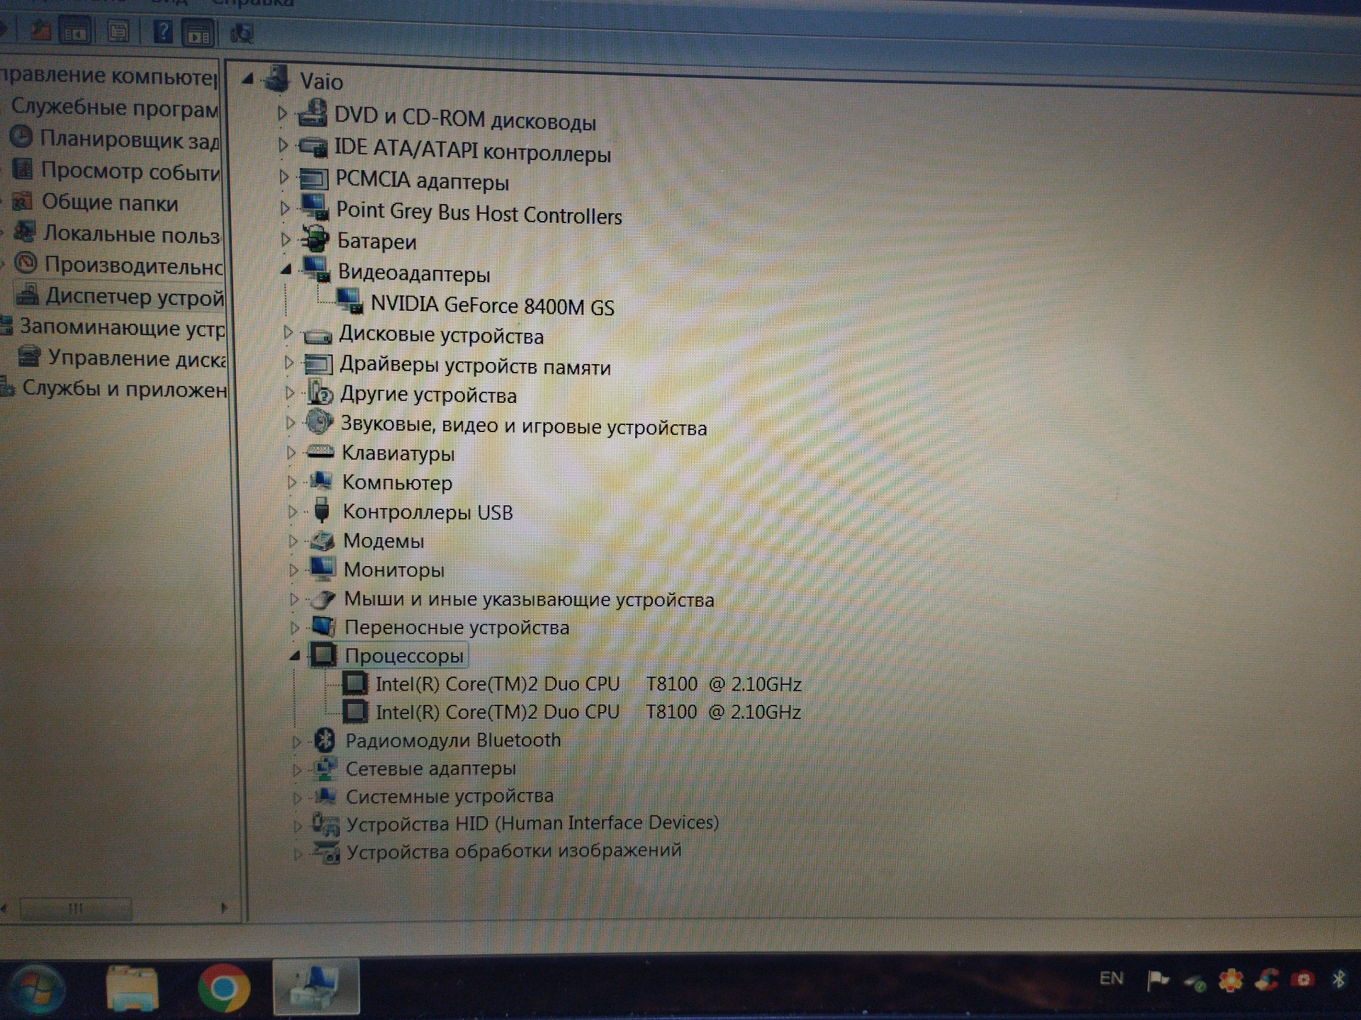Click the scan for hardware changes icon
1361x1020 pixels.
[242, 33]
